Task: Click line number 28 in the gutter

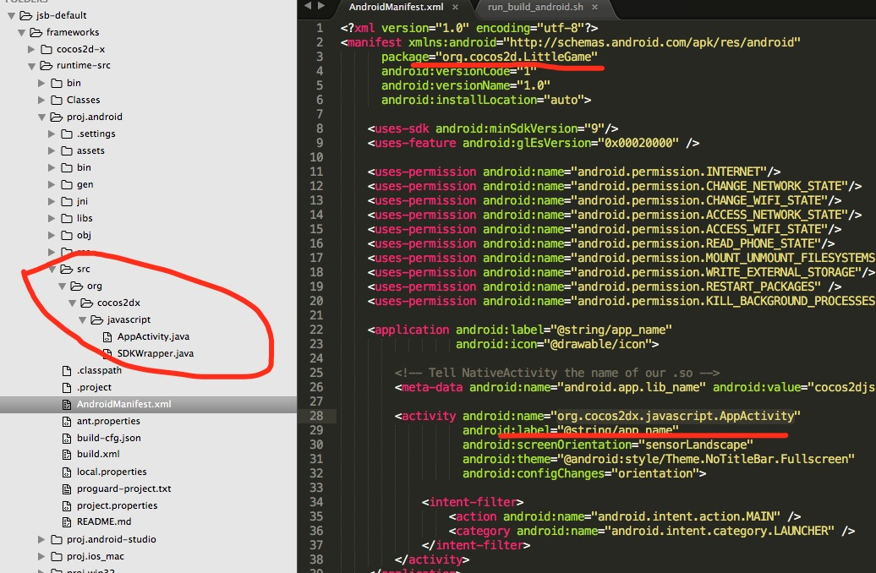Action: click(x=317, y=416)
